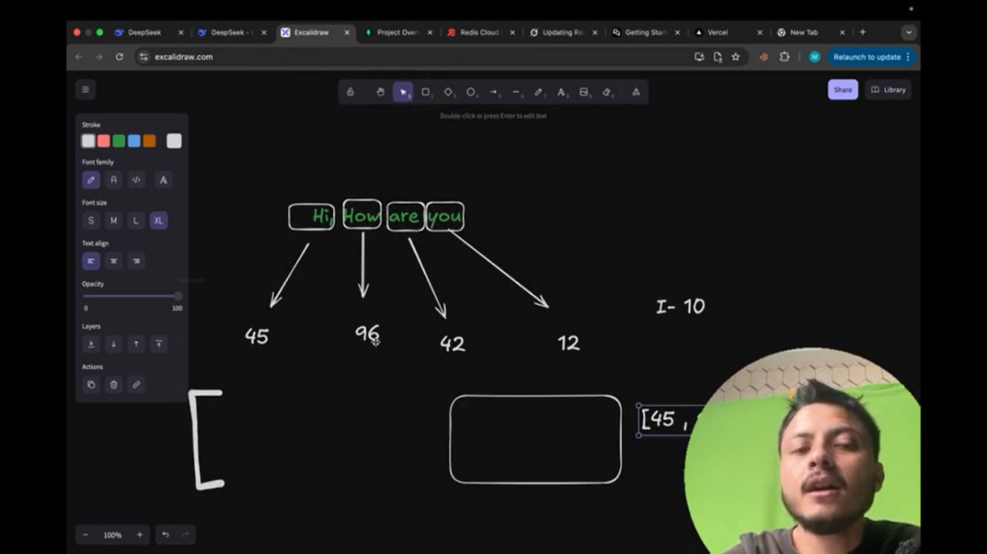Select the Insert image tool
The height and width of the screenshot is (554, 987).
[x=584, y=92]
